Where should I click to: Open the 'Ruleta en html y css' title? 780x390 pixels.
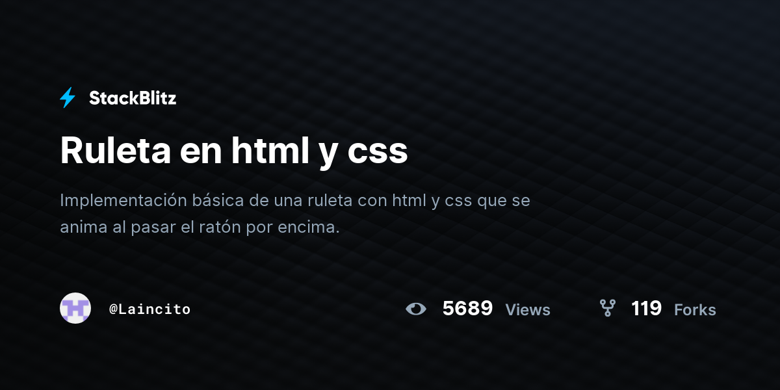pos(234,151)
